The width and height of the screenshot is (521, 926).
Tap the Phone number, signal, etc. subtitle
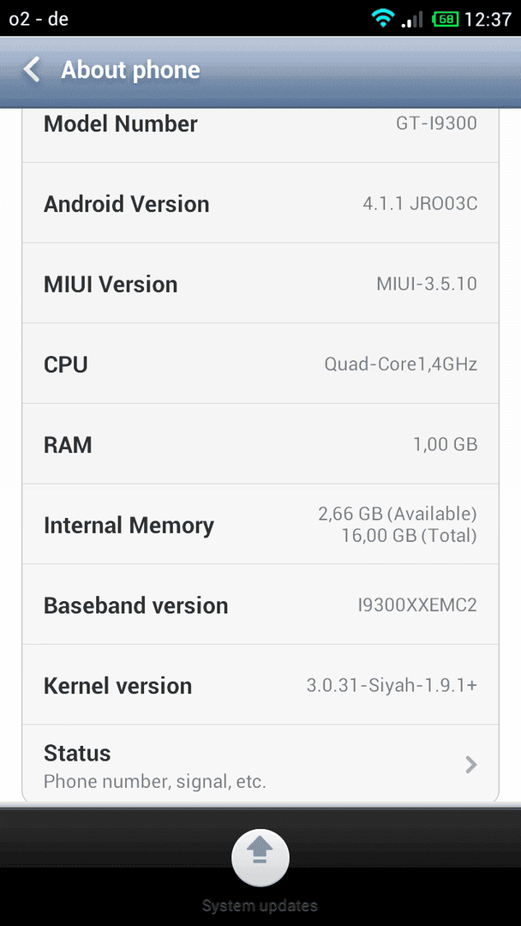click(154, 782)
